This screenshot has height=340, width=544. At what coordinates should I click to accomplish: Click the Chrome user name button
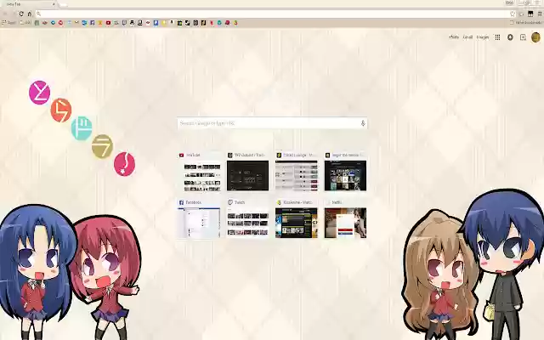point(509,3)
